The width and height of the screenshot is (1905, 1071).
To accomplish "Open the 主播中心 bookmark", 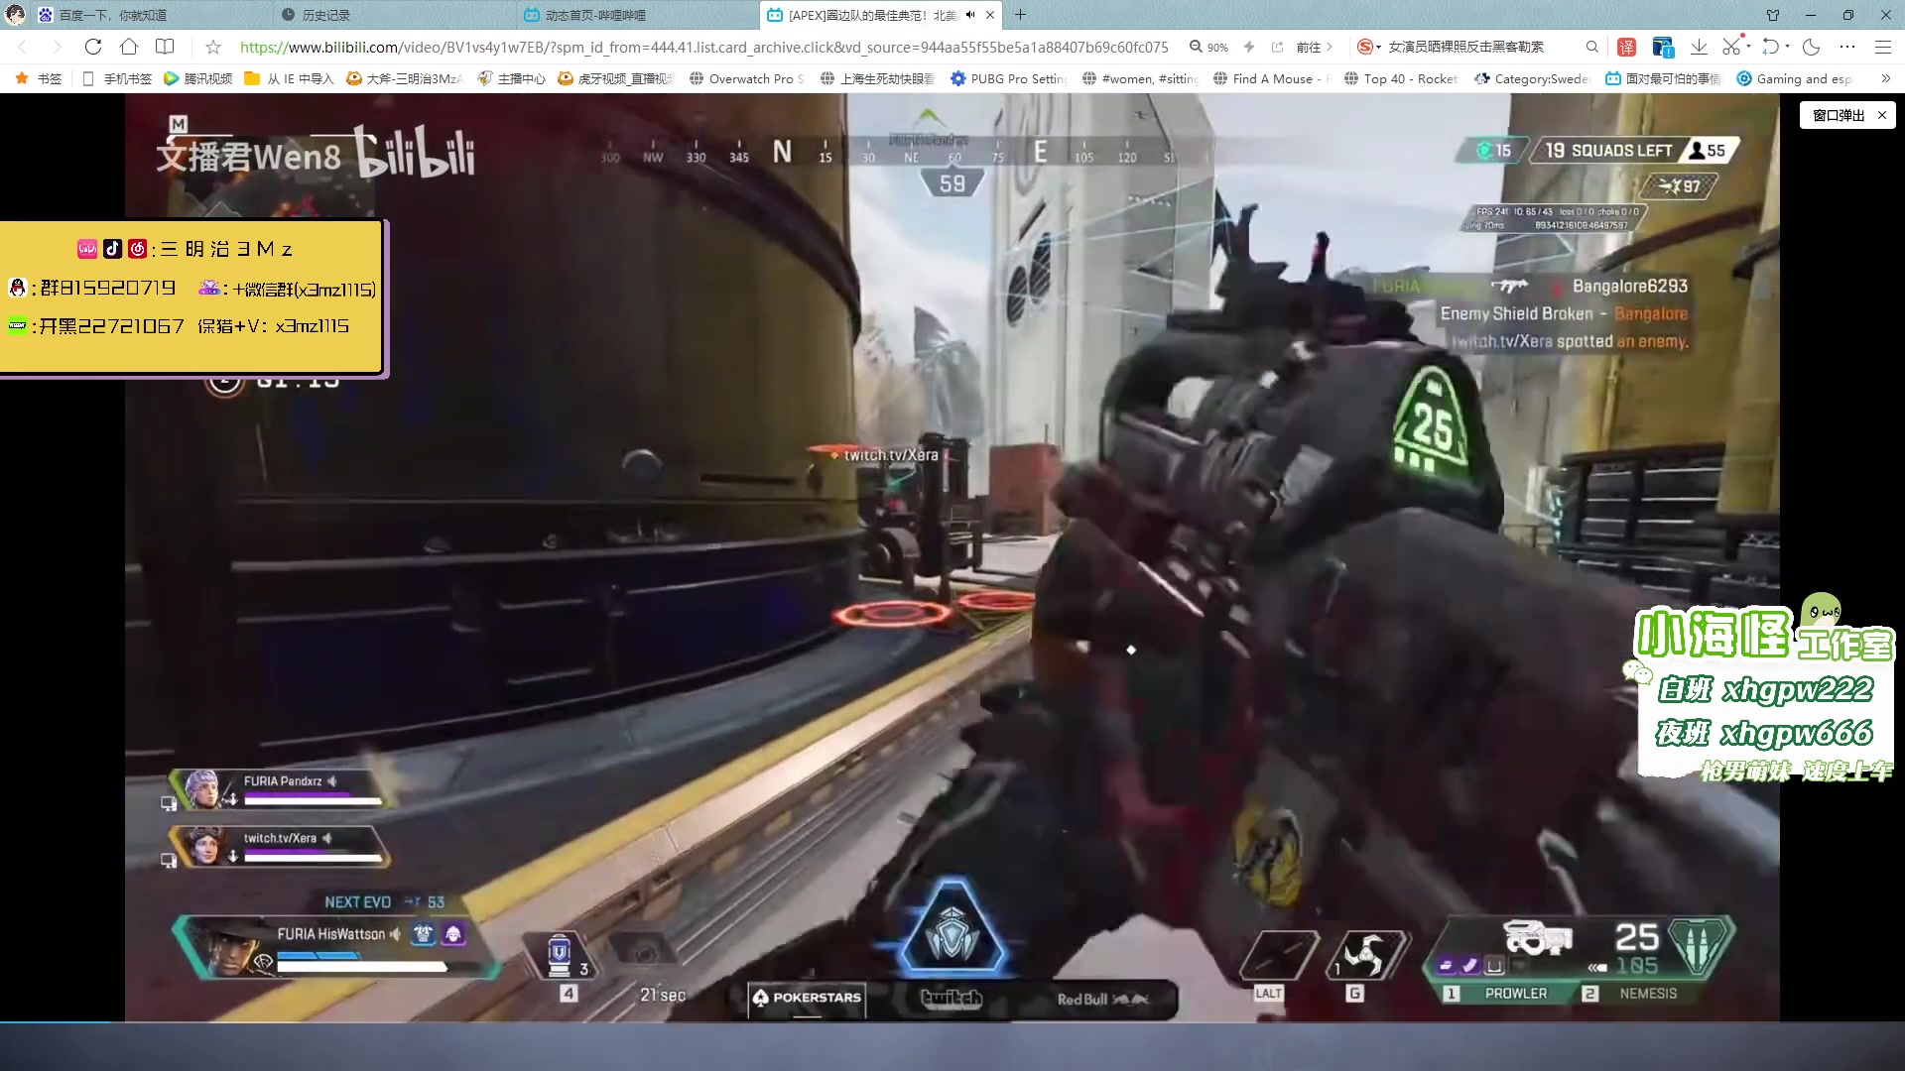I will click(511, 78).
